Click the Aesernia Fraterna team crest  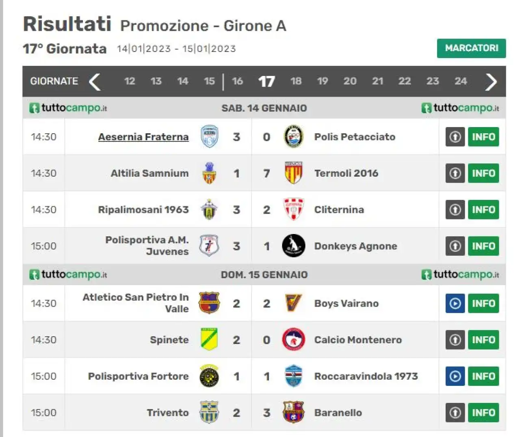tap(210, 136)
